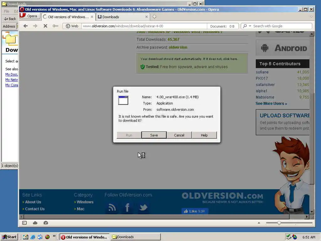
Task: Click the Back button in Downloads explorer window
Action: (x=10, y=19)
